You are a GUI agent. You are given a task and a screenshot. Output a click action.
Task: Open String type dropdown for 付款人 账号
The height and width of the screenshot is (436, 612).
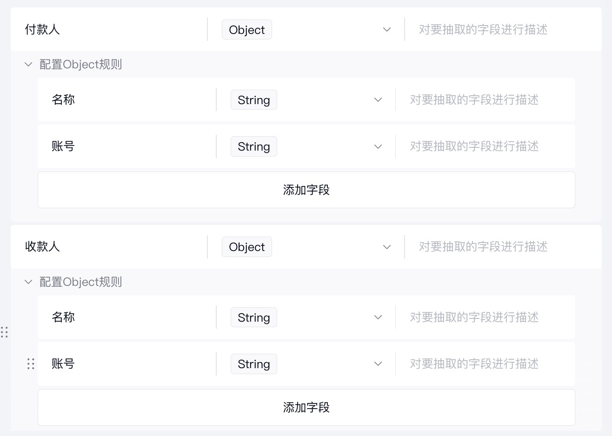[x=306, y=146]
